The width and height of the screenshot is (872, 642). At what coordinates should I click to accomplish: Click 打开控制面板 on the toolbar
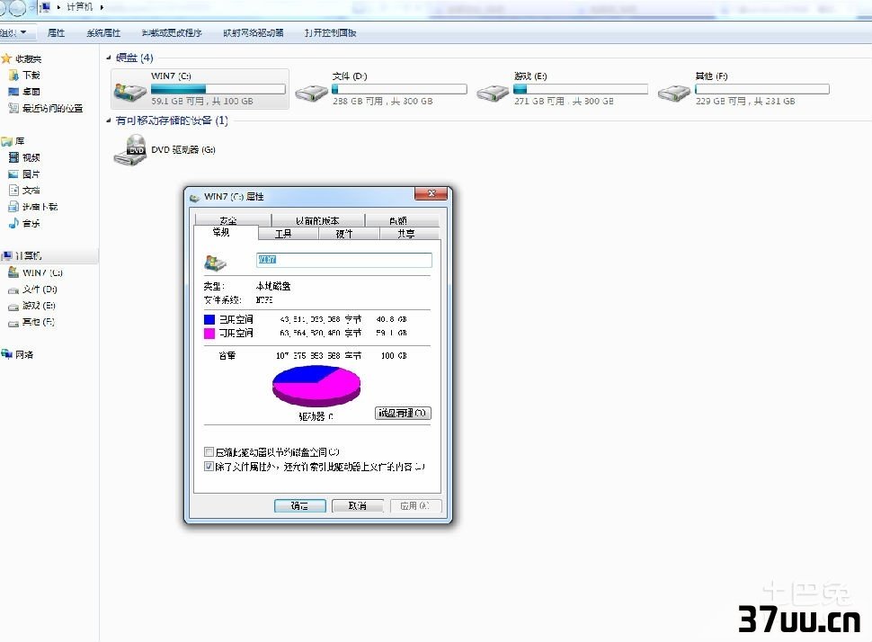pos(330,33)
